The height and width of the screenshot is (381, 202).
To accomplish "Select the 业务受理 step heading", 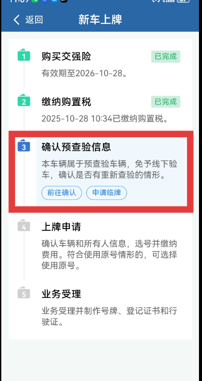I will [x=61, y=294].
